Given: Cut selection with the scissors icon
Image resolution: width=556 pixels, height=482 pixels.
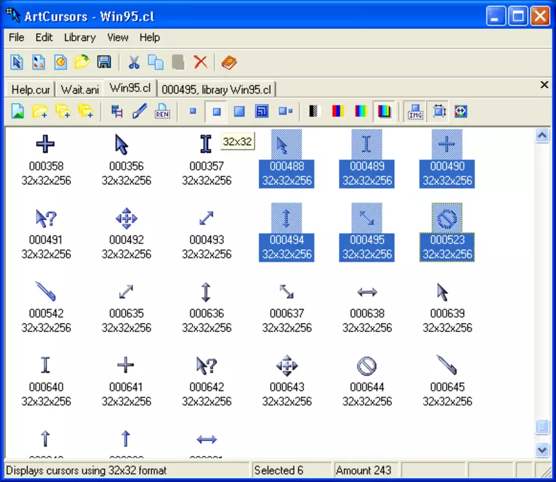Looking at the screenshot, I should tap(134, 63).
